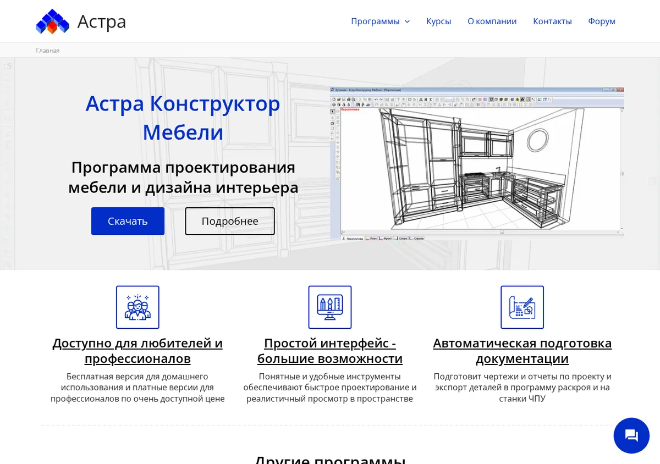The image size is (660, 464).
Task: Click the chevron next to Программы
Action: [x=407, y=21]
